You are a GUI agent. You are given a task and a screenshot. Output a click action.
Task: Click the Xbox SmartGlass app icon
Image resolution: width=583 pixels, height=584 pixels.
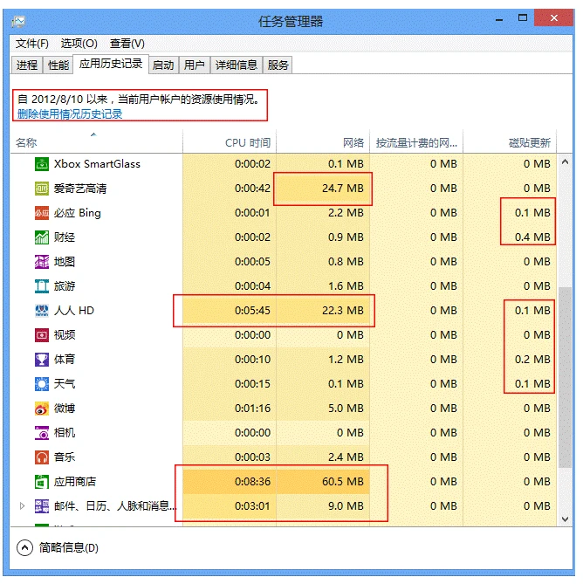[x=42, y=164]
